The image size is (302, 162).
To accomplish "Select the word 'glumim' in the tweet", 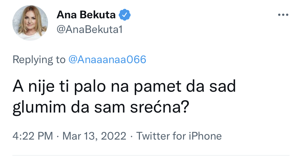I will (39, 108).
